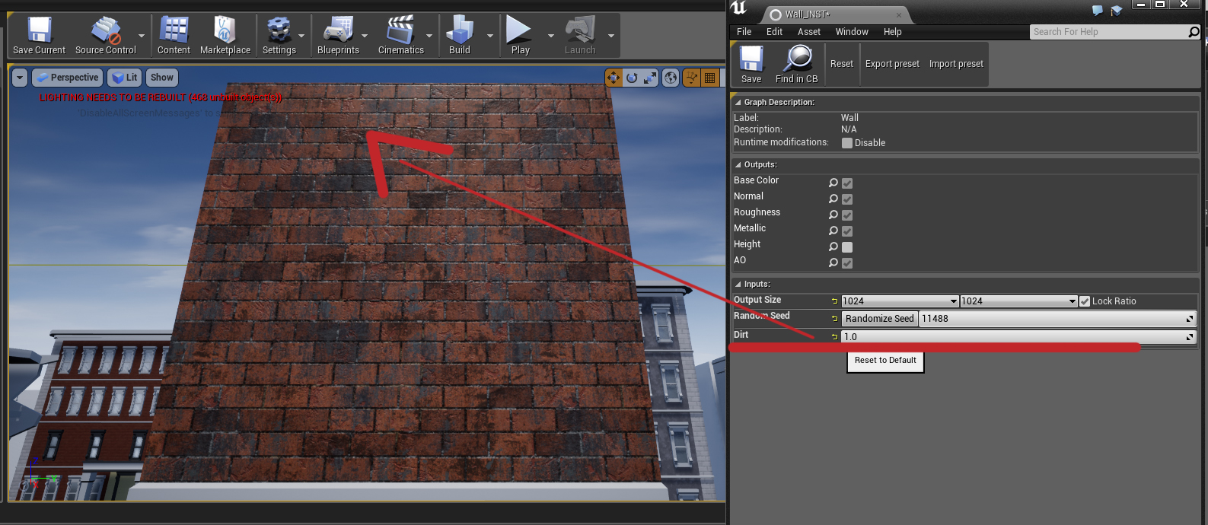
Task: Open the Perspective viewport dropdown
Action: (x=68, y=78)
